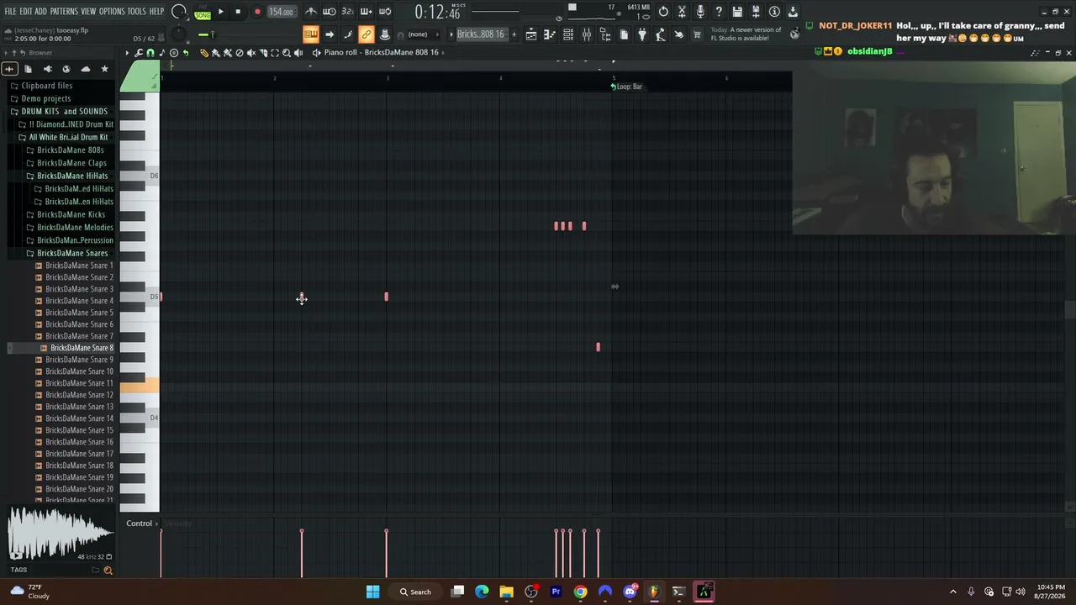The height and width of the screenshot is (605, 1076).
Task: Adjust the master volume knob
Action: (x=179, y=12)
